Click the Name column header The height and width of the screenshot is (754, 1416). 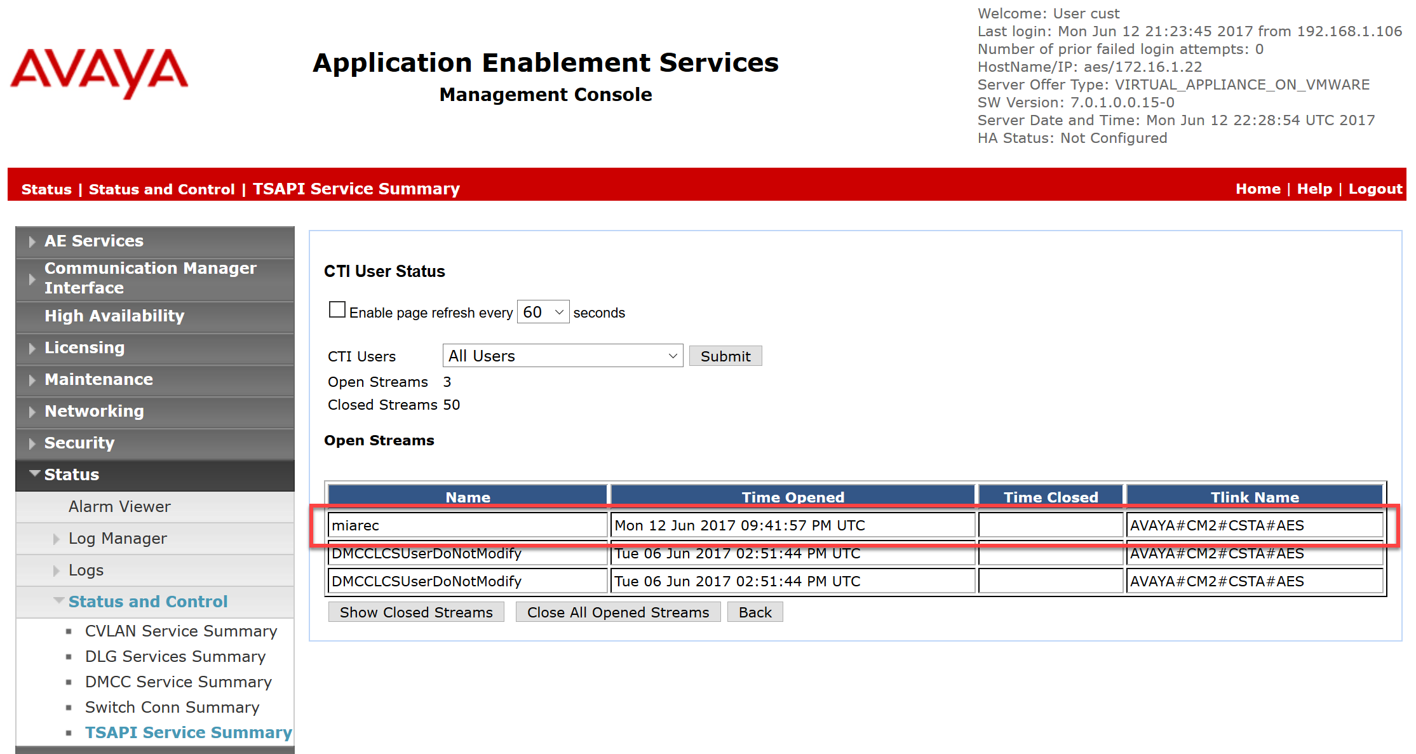(x=468, y=497)
